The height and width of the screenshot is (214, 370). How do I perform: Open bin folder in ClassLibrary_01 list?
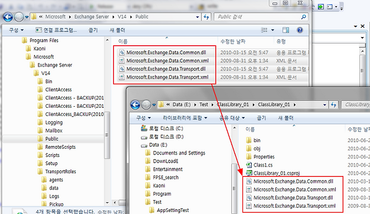point(253,140)
